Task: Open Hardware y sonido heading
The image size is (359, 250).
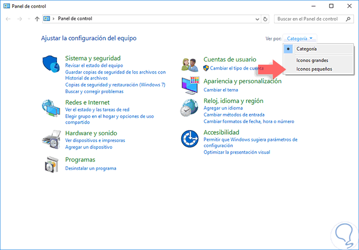Action: point(91,133)
